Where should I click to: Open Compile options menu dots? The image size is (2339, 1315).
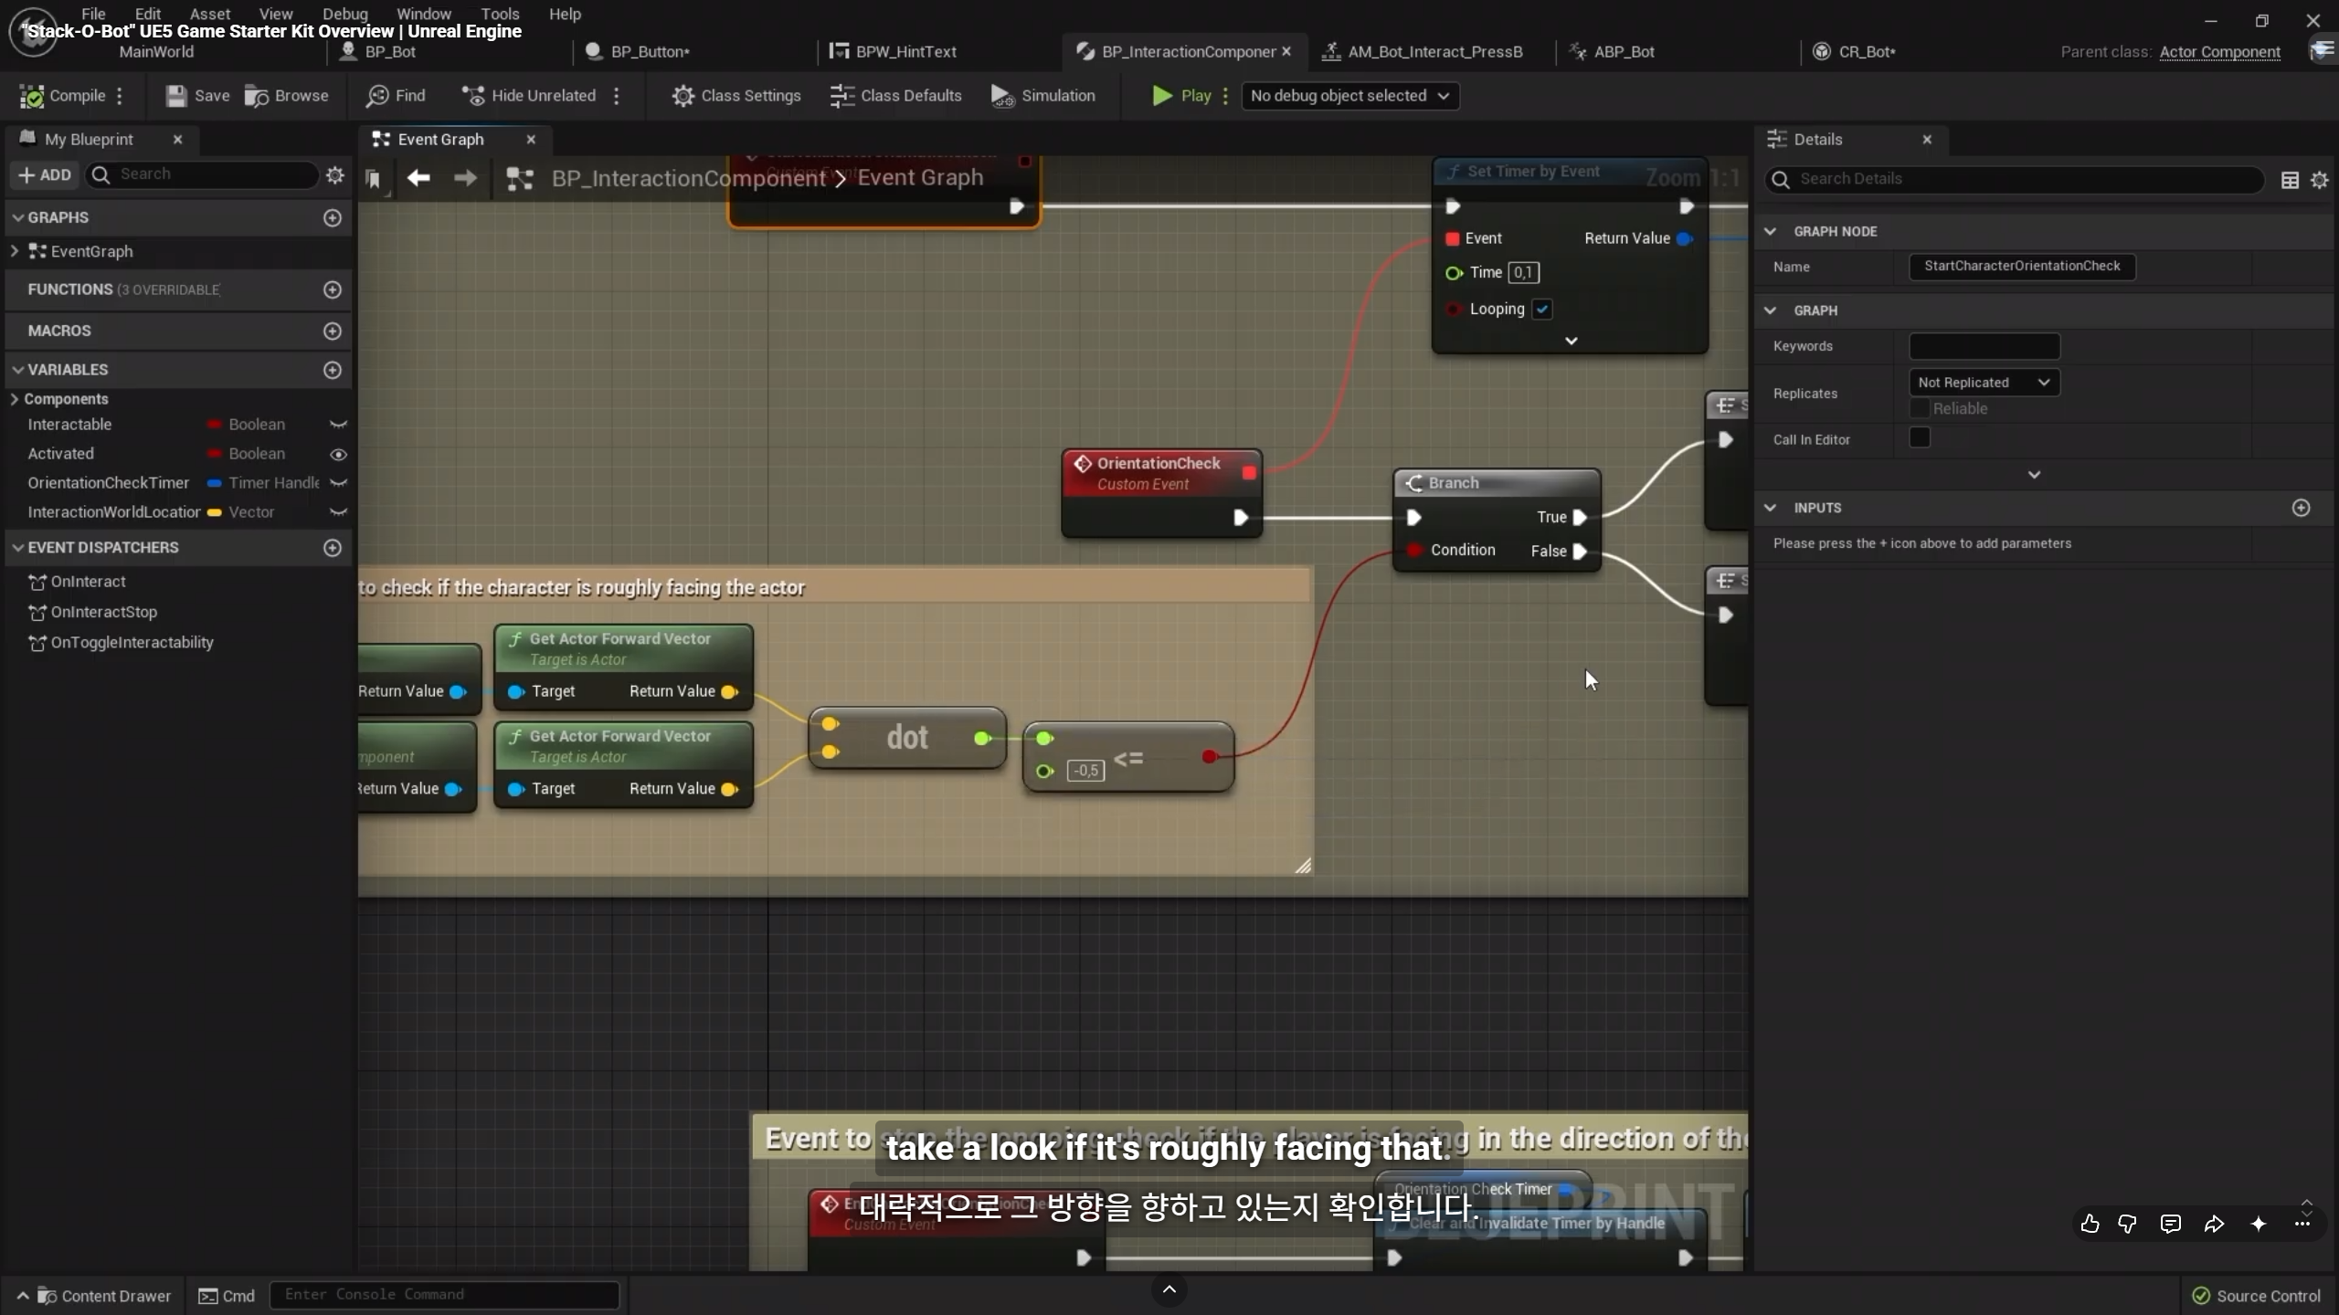coord(120,96)
